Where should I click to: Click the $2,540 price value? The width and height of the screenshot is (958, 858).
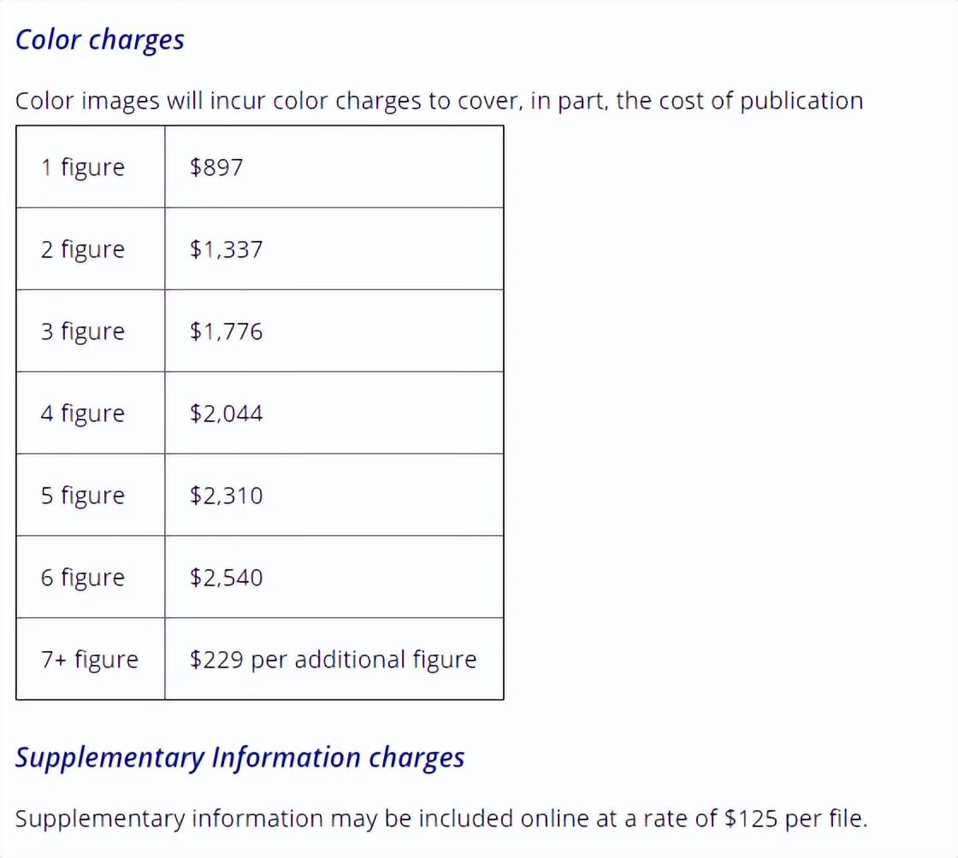point(226,578)
